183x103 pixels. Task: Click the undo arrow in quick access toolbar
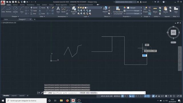click(27, 2)
